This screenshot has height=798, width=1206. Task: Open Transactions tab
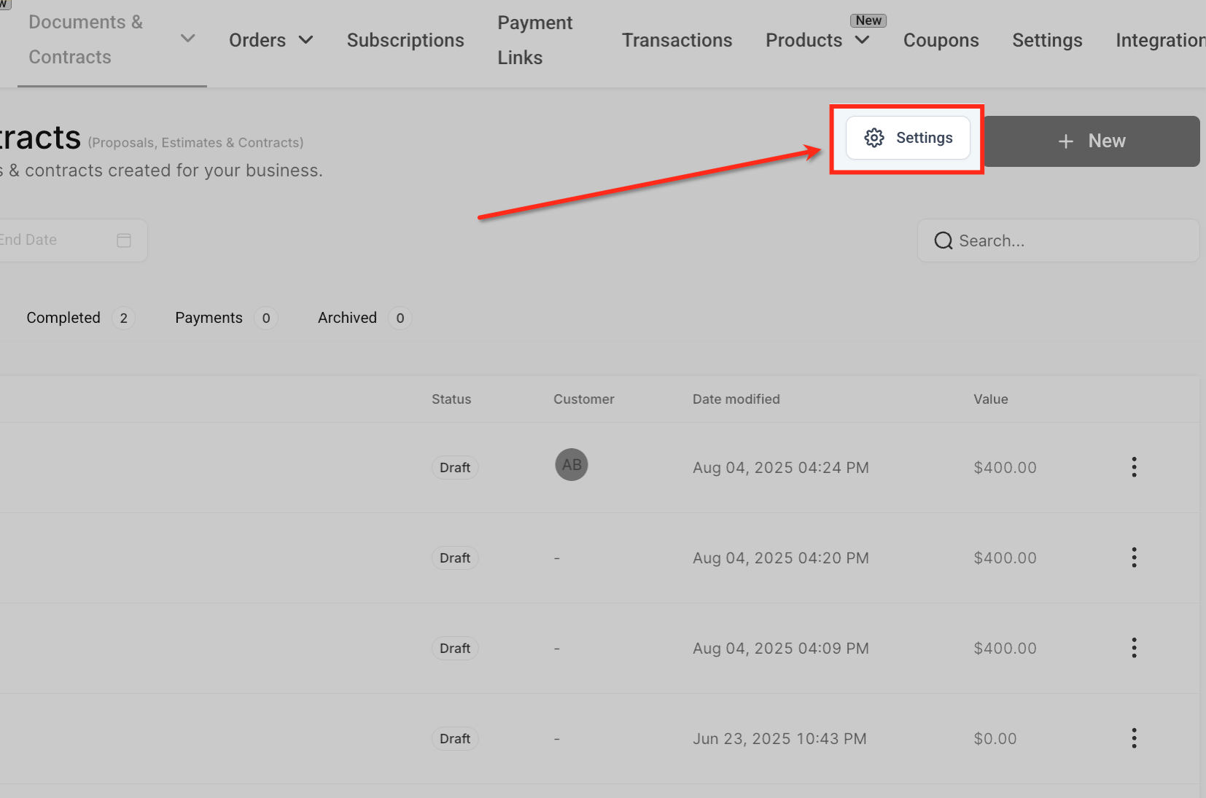point(677,40)
